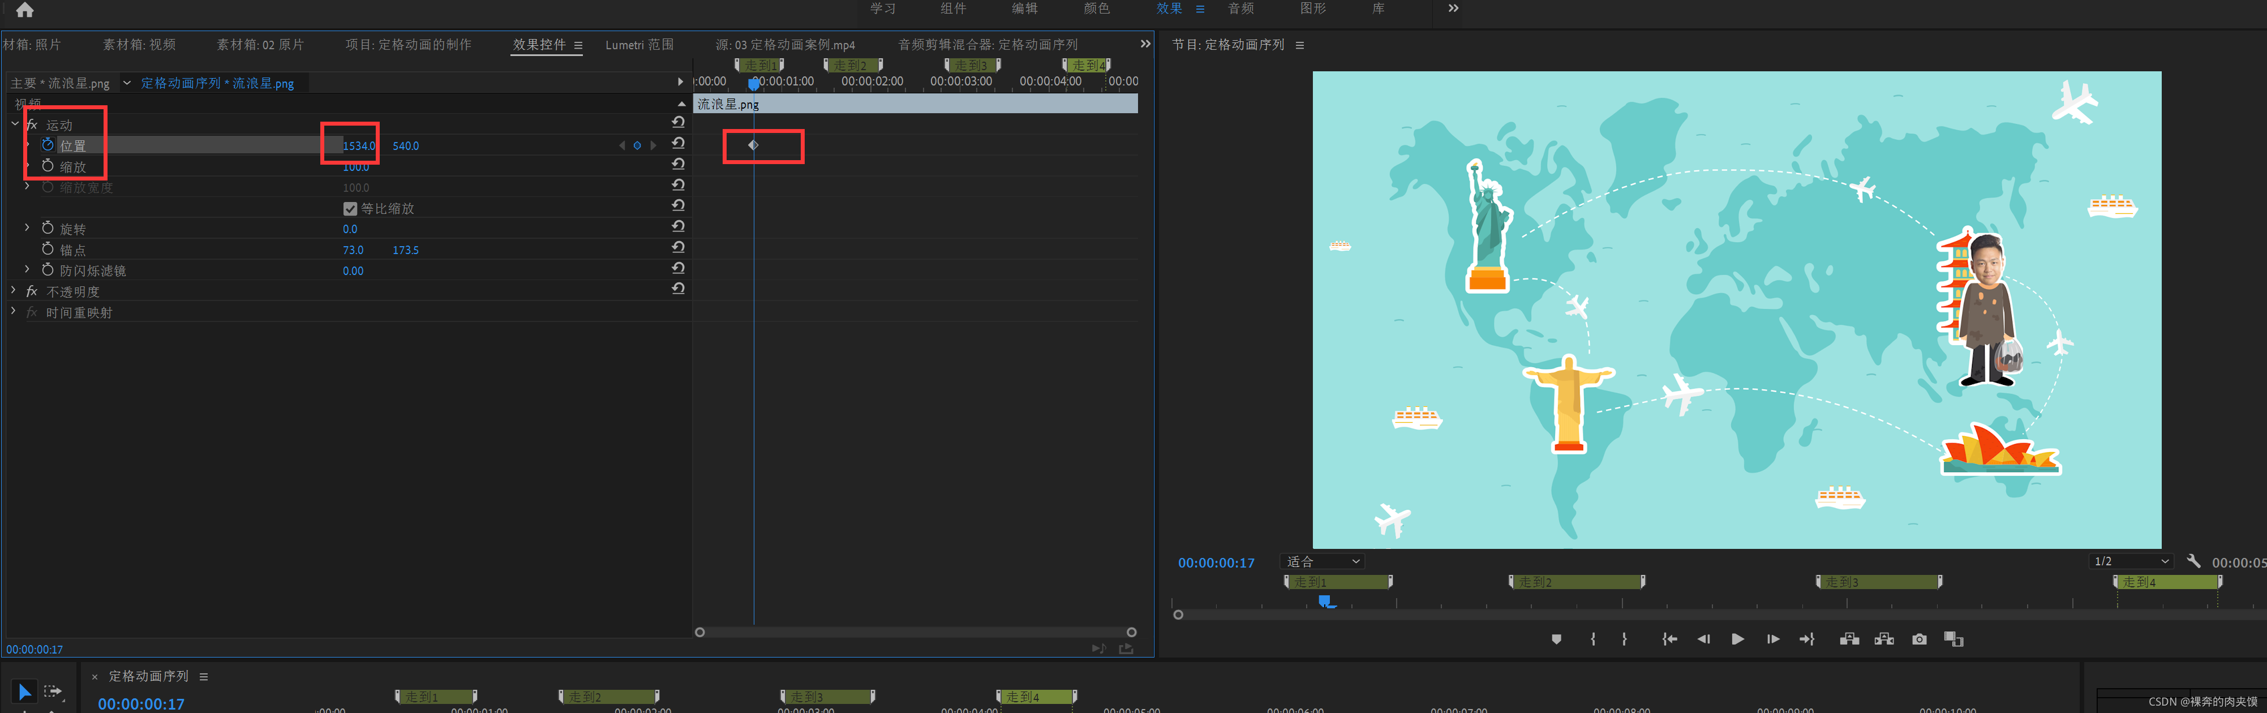Screen dimensions: 2267x713
Task: Toggle the 位置 position stopwatch animation
Action: coord(48,145)
